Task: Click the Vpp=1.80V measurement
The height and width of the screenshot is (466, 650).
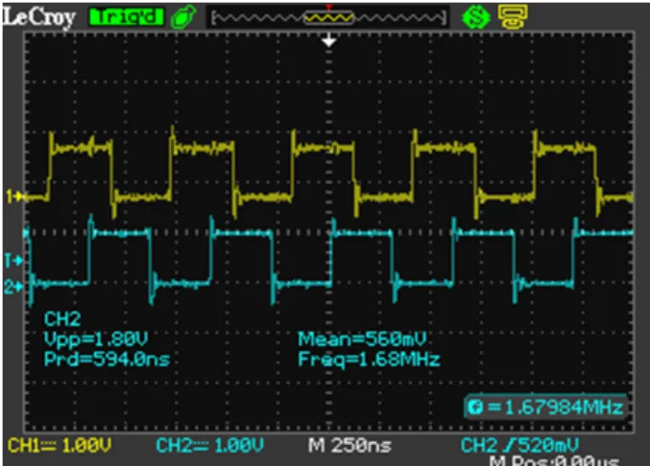Action: (96, 338)
